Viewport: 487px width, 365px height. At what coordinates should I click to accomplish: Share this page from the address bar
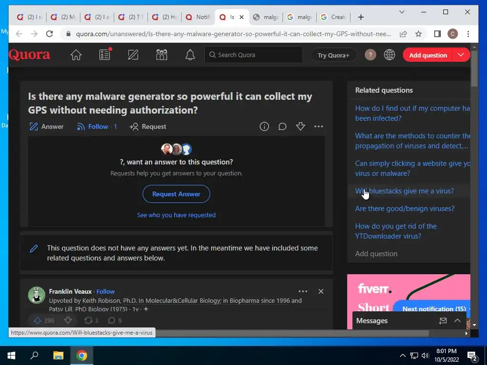click(403, 34)
